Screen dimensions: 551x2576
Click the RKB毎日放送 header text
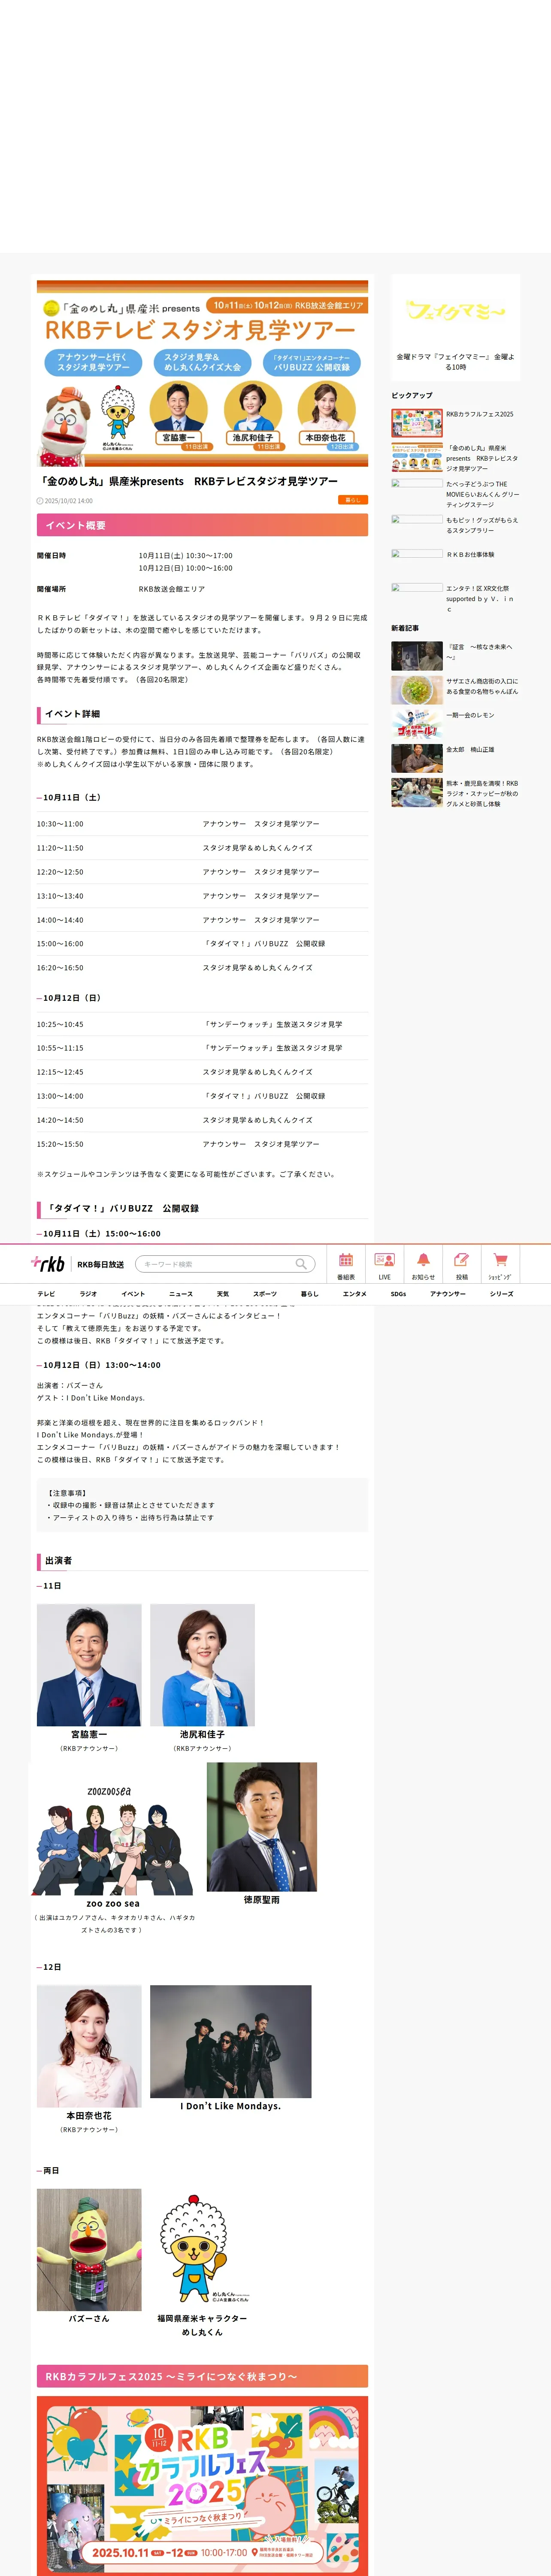(101, 1264)
